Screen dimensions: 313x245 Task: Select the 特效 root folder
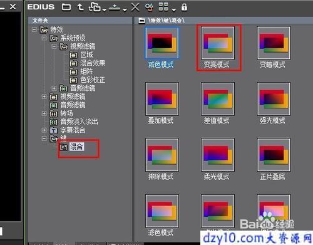click(56, 29)
